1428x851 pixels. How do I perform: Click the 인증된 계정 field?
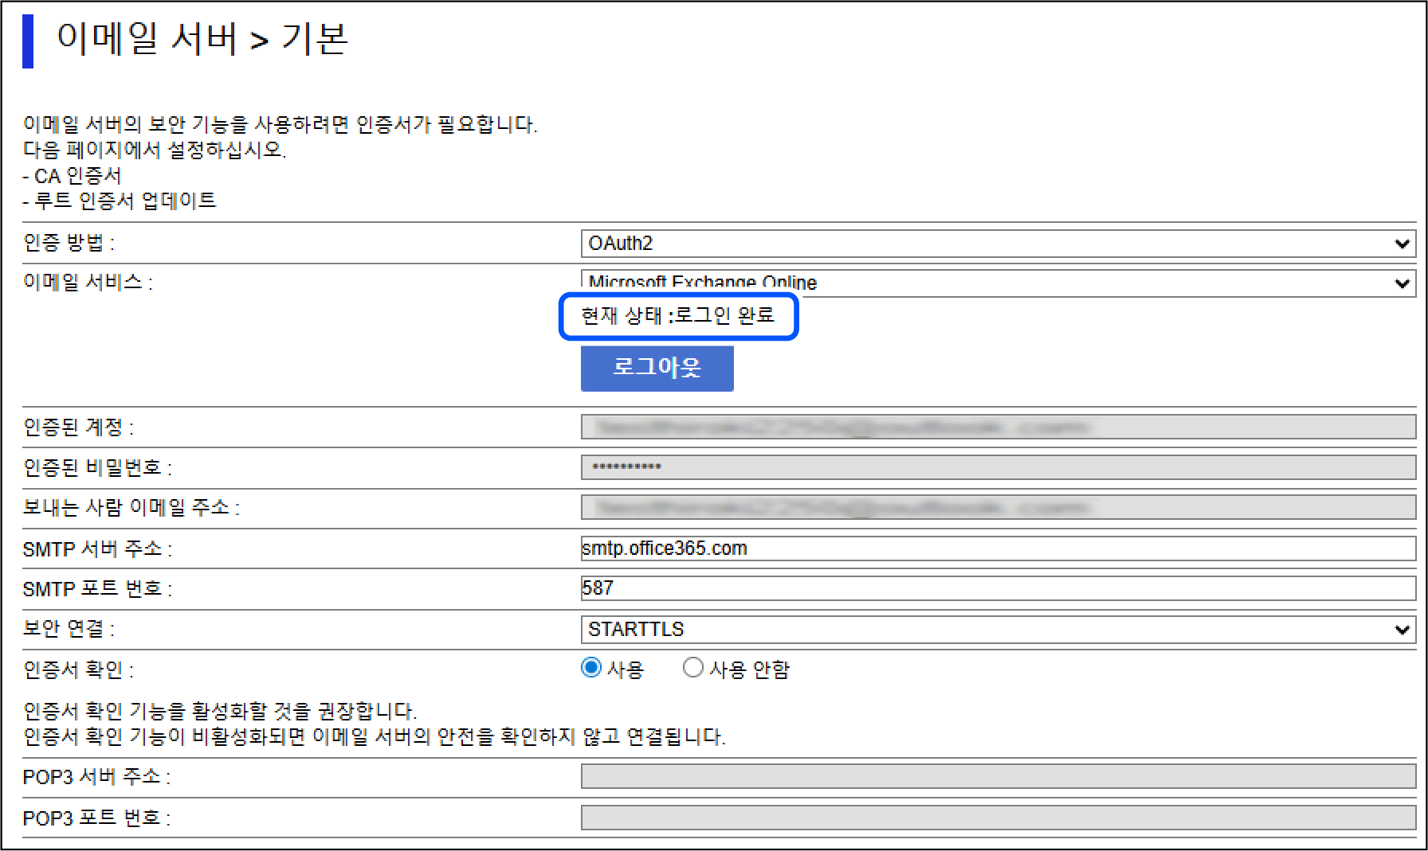(x=997, y=427)
